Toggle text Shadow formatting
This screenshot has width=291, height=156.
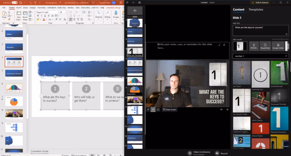(x=49, y=16)
